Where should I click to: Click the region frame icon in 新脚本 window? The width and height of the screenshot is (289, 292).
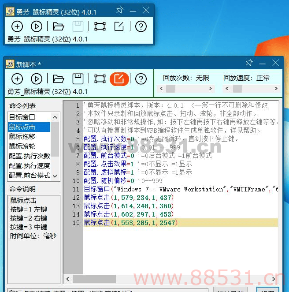click(100, 79)
